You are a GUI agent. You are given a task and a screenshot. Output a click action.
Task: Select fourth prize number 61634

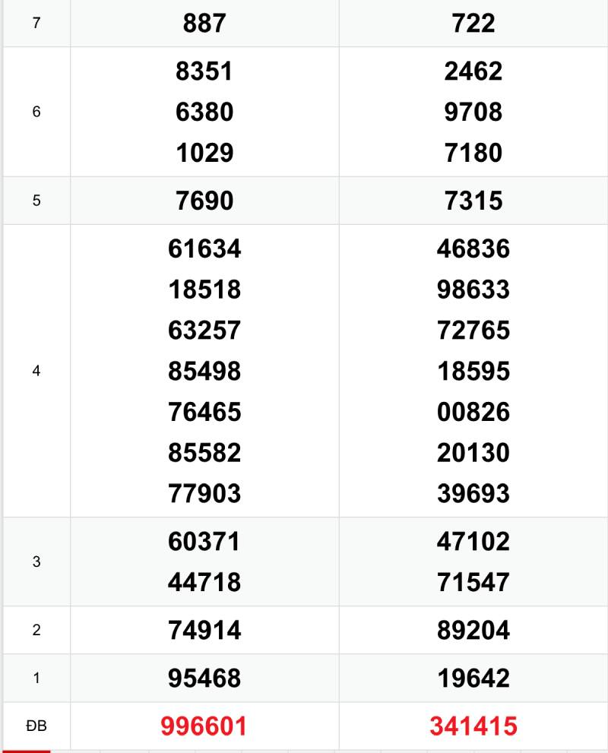click(204, 248)
